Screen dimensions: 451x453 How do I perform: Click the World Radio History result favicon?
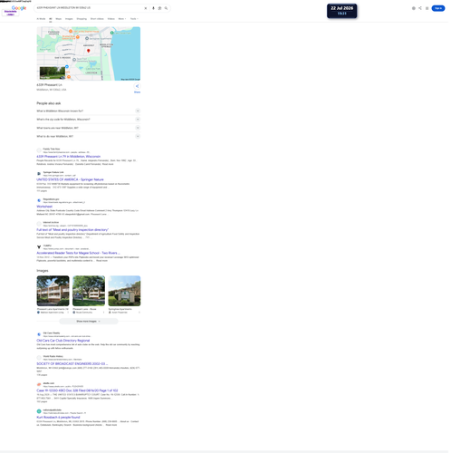(39, 358)
